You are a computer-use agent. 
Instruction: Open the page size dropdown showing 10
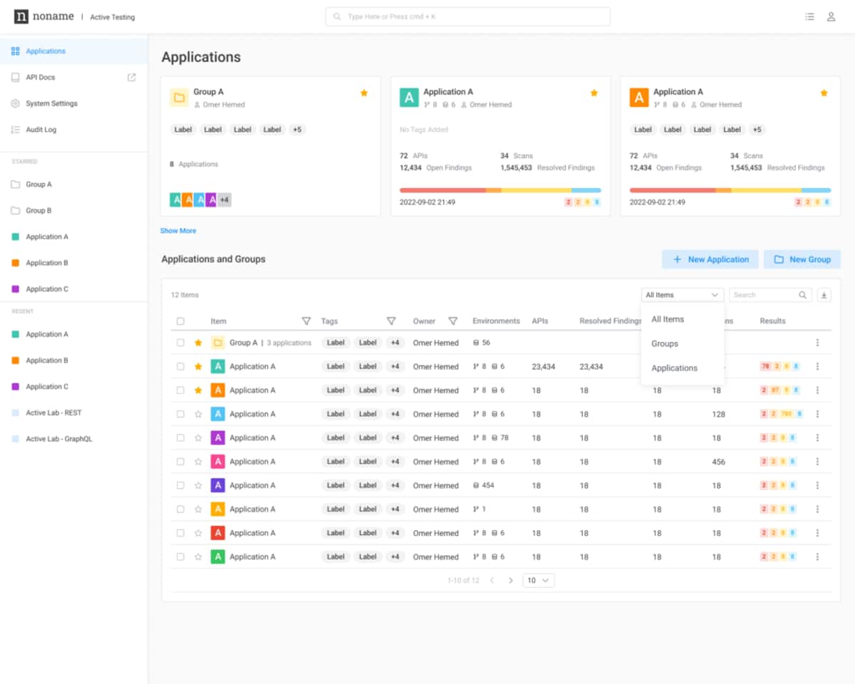(x=538, y=581)
